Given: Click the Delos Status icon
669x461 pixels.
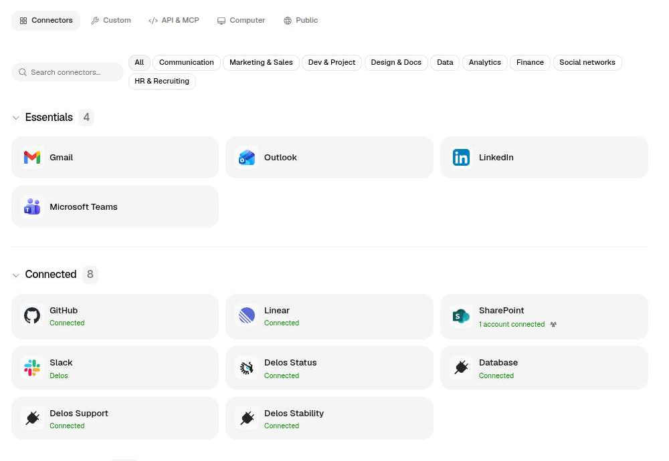Looking at the screenshot, I should click(x=247, y=367).
